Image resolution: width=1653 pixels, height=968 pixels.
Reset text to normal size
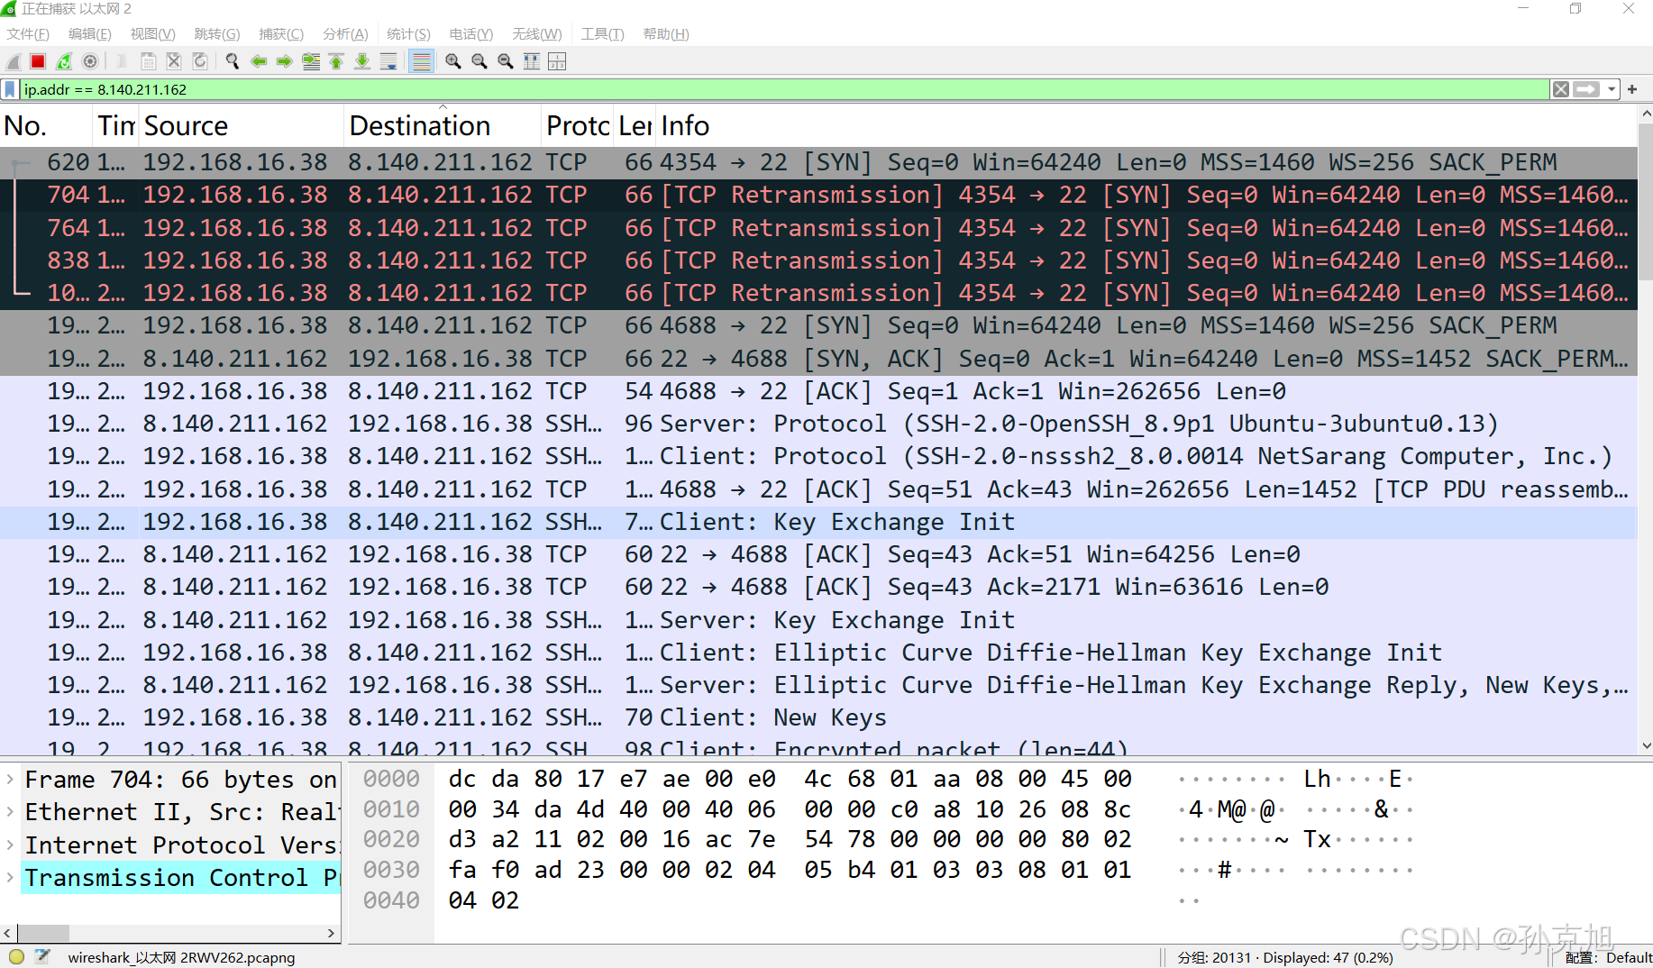pyautogui.click(x=506, y=61)
